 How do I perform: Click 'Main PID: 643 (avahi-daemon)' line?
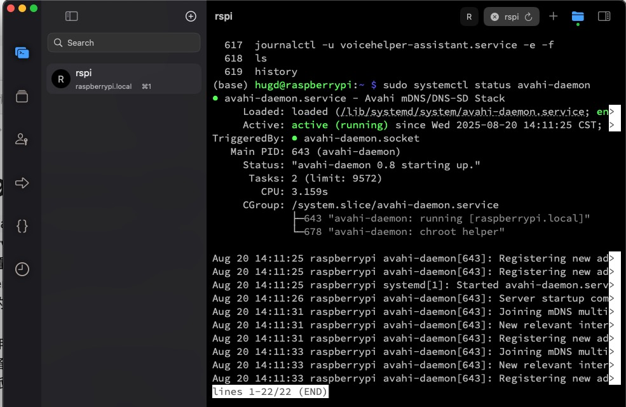point(315,152)
